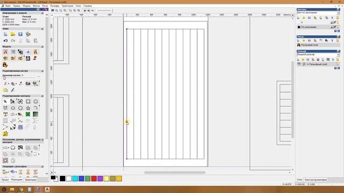344x193 pixels.
Task: Select the Create Arc tool
Action: coord(35,108)
